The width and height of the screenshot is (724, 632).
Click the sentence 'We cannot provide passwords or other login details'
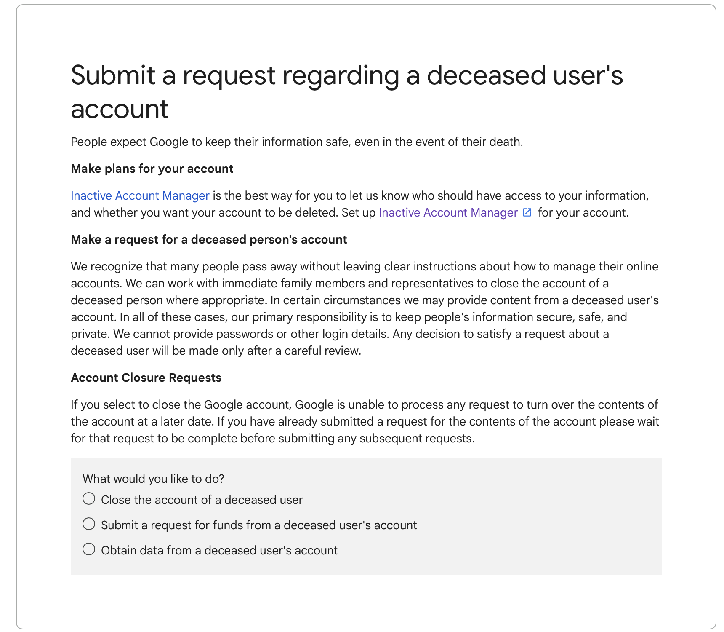[x=251, y=334]
